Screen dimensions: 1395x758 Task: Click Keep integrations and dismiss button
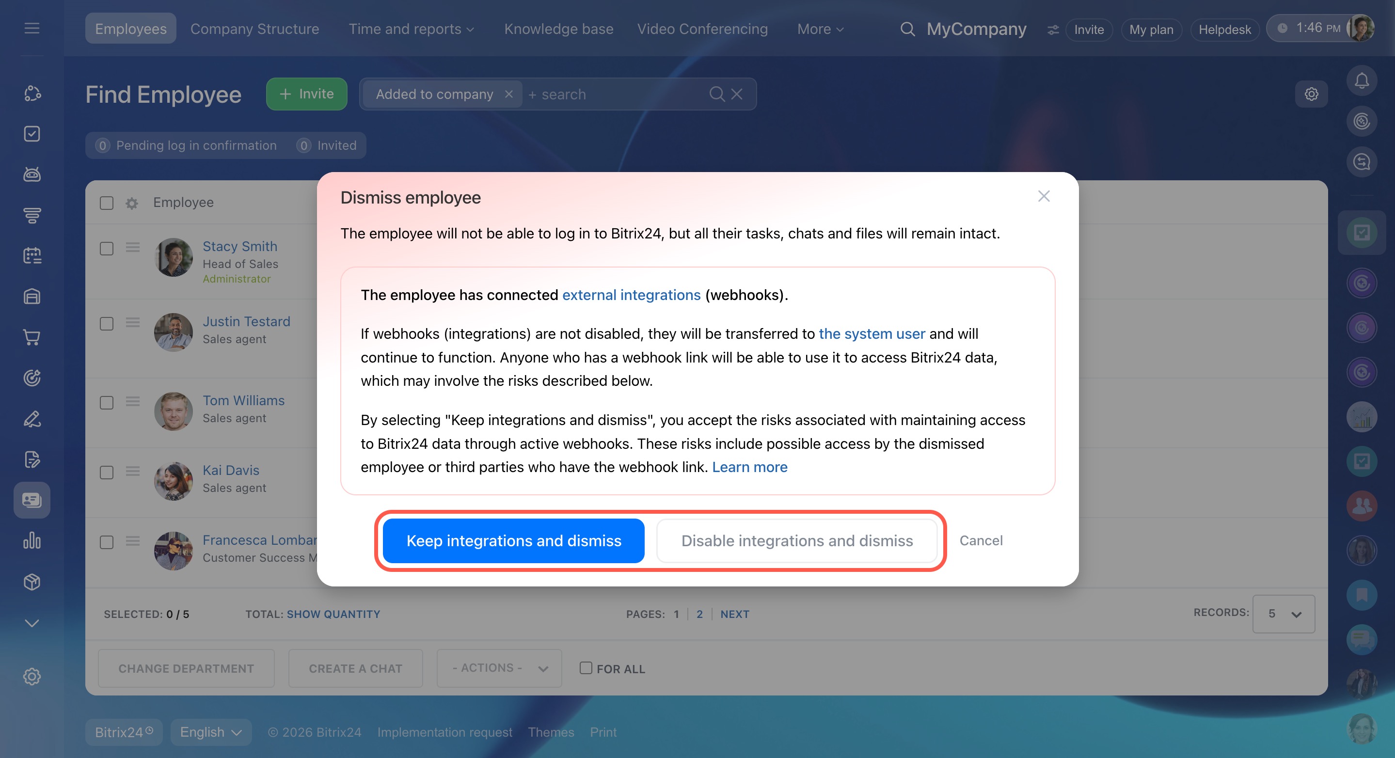(513, 540)
